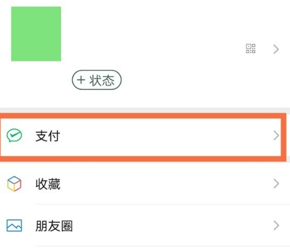Open the green profile avatar
Viewport: 290px width, 248px height.
tap(36, 34)
